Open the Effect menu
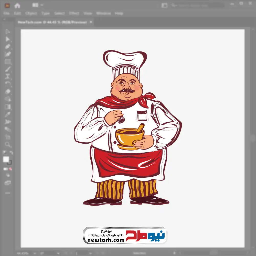This screenshot has height=256, width=256. tap(74, 13)
